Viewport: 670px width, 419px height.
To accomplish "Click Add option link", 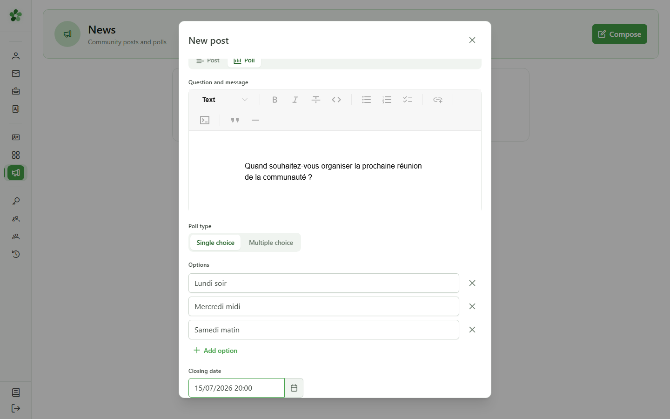I will pyautogui.click(x=215, y=351).
